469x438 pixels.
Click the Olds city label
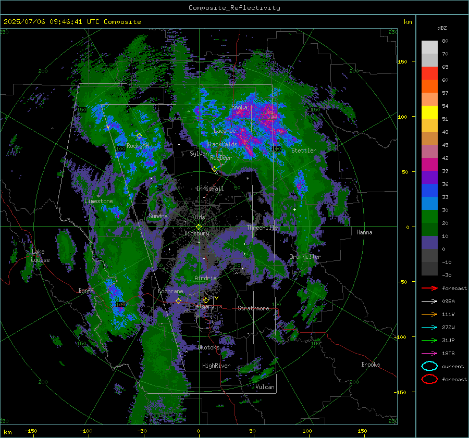pos(199,217)
